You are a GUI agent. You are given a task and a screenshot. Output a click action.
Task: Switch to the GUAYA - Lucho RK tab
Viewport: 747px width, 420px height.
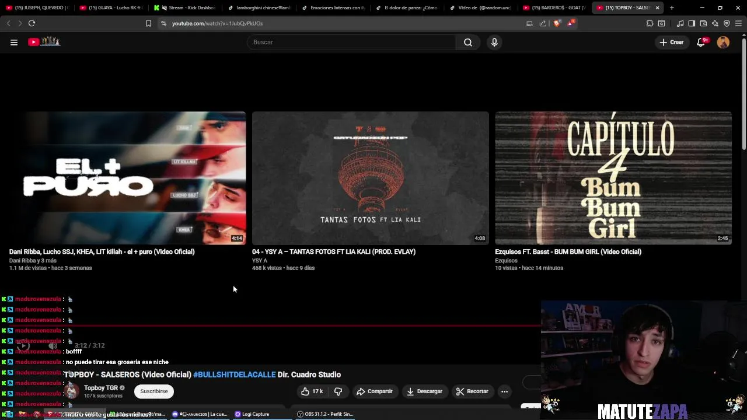tap(111, 8)
